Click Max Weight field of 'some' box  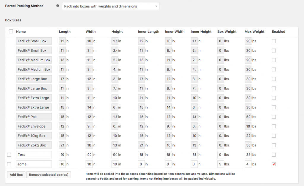tap(248, 164)
